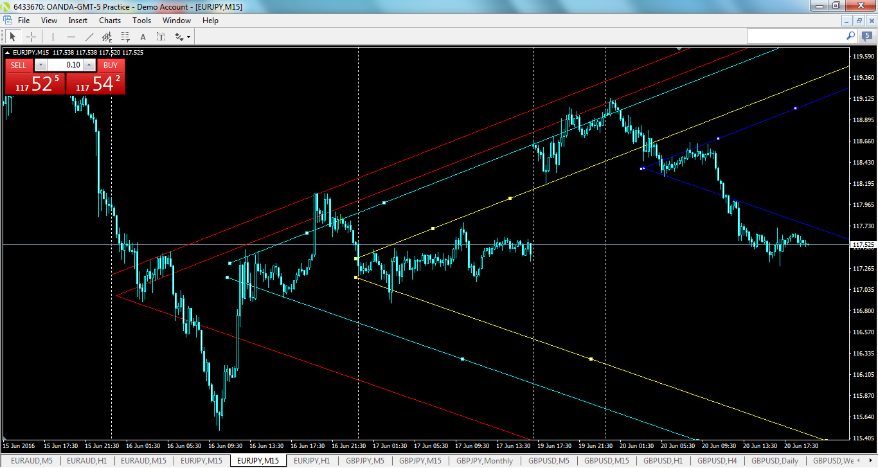This screenshot has height=468, width=878.
Task: Toggle back to the cursor pointer mode
Action: (x=13, y=37)
